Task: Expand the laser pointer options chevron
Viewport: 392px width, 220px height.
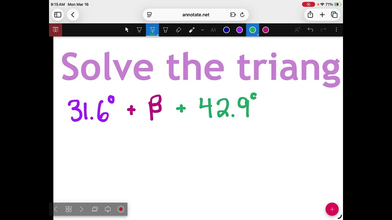Action: (202, 30)
